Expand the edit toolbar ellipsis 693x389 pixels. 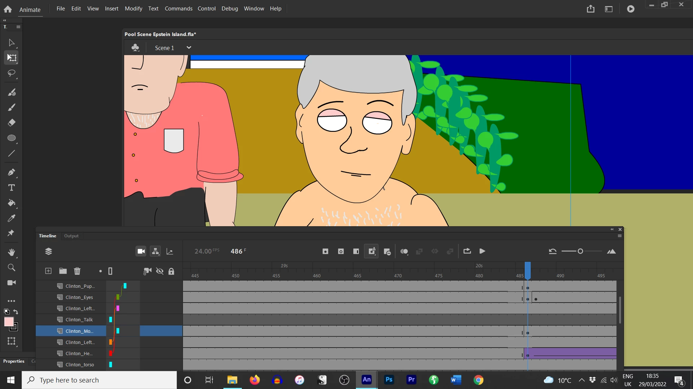pyautogui.click(x=11, y=301)
